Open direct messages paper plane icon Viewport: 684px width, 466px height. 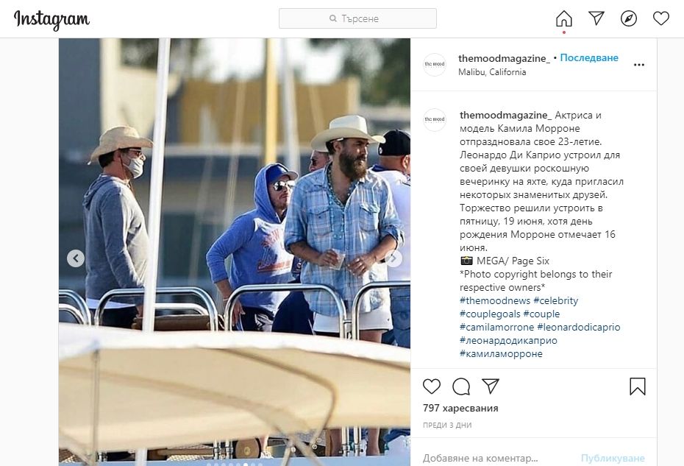[596, 18]
